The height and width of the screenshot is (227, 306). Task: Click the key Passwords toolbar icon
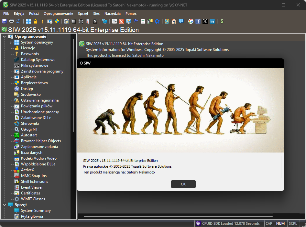43,21
